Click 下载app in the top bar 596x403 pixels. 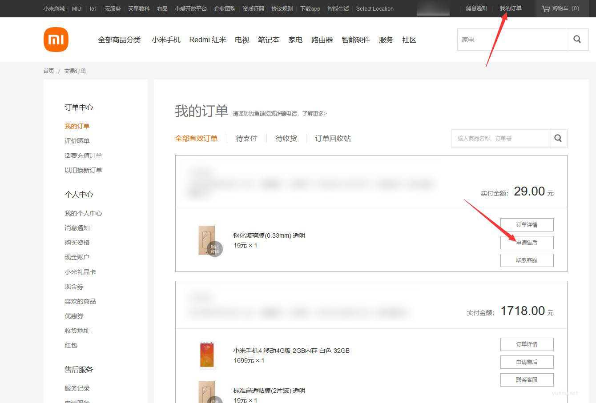coord(310,8)
